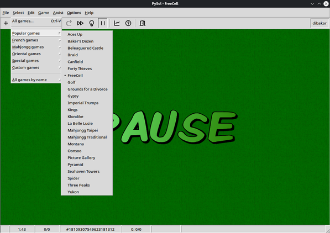Open the Game menu
Image resolution: width=330 pixels, height=233 pixels.
44,13
